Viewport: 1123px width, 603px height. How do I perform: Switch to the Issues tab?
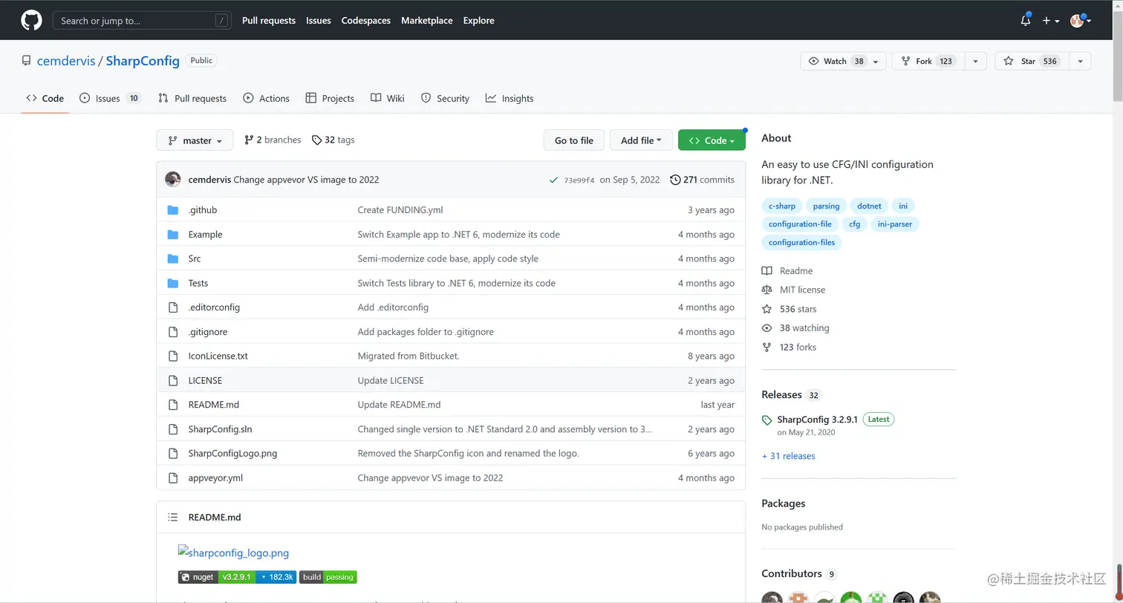click(110, 98)
